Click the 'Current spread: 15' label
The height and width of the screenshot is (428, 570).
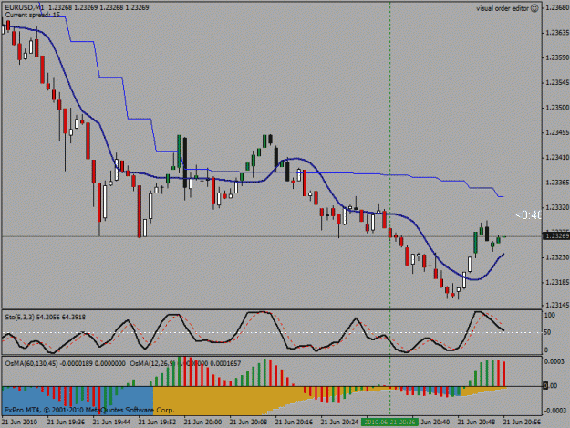pos(32,15)
